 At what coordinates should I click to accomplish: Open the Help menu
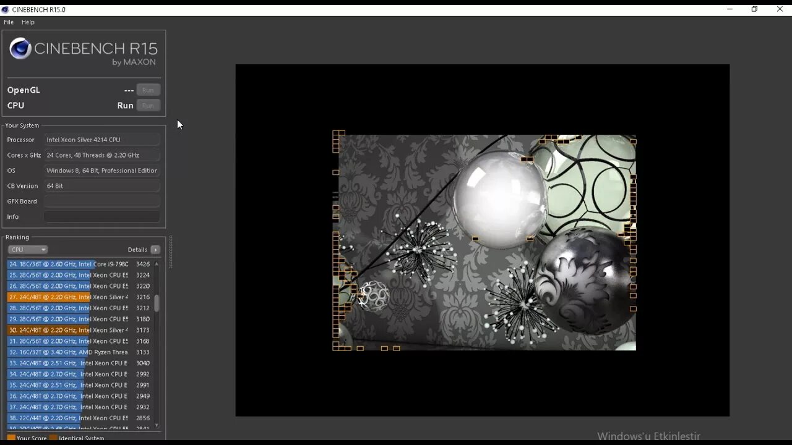pos(28,22)
